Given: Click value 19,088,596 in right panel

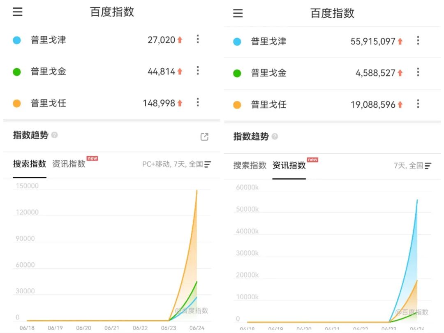Looking at the screenshot, I should pos(373,105).
